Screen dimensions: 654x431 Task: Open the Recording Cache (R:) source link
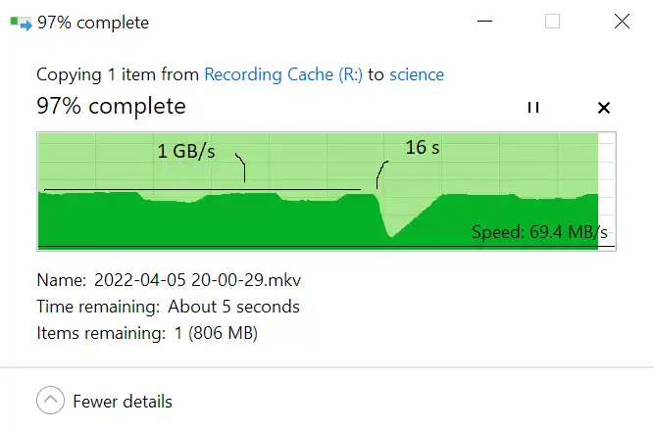(283, 74)
